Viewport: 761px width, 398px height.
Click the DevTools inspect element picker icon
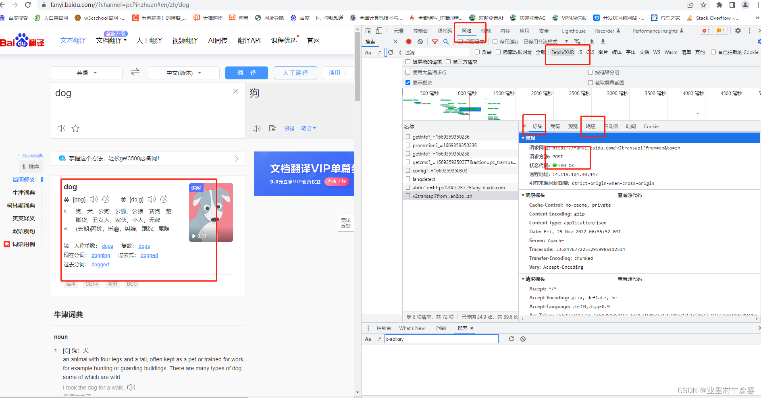coord(368,31)
